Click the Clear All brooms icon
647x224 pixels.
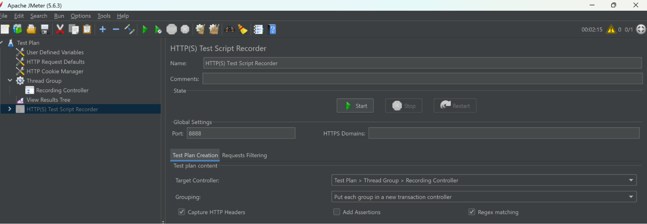coord(214,29)
